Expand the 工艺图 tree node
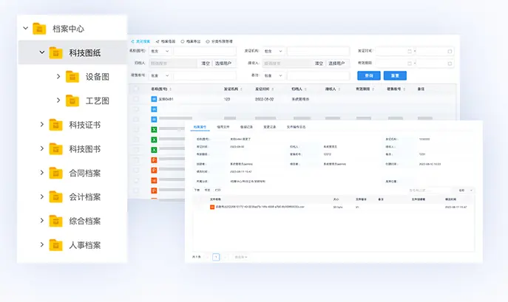508x302 pixels. point(58,100)
